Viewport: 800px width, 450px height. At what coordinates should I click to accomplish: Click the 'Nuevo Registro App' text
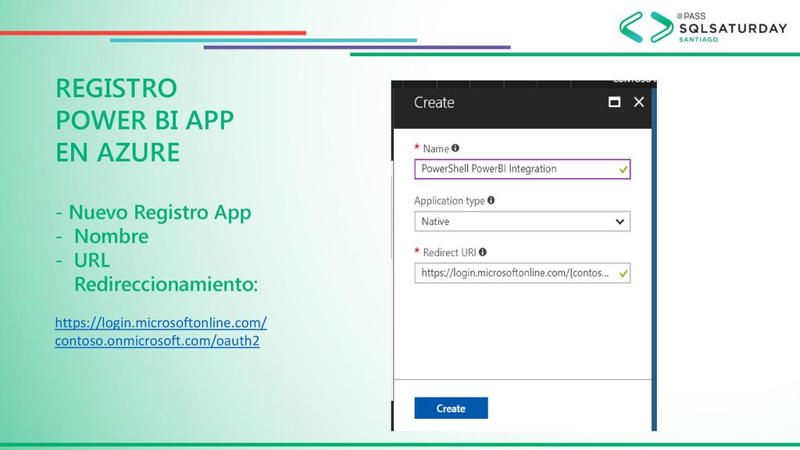point(159,212)
